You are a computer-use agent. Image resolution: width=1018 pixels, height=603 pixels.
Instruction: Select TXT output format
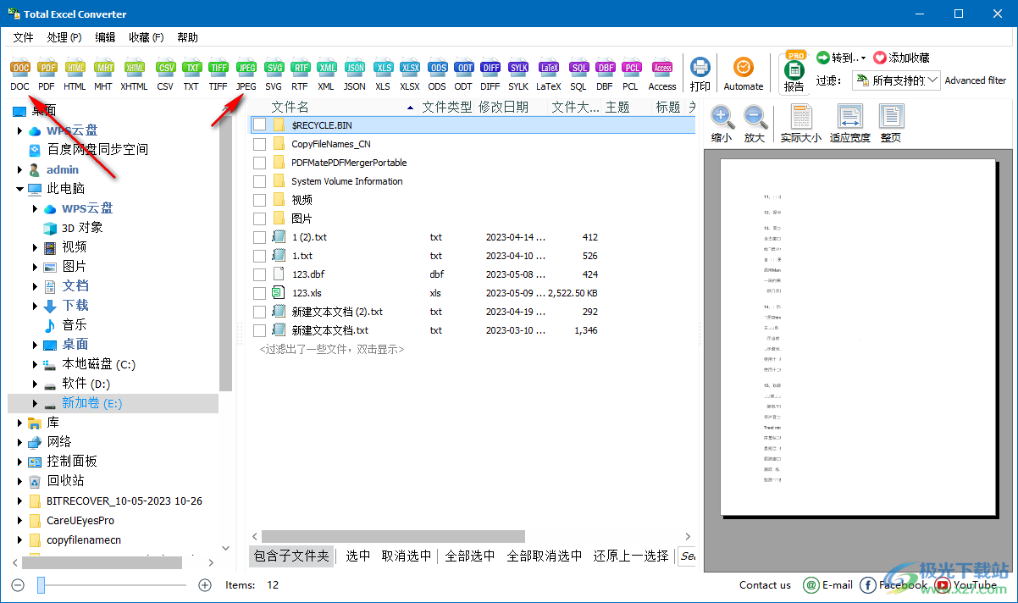click(x=191, y=75)
